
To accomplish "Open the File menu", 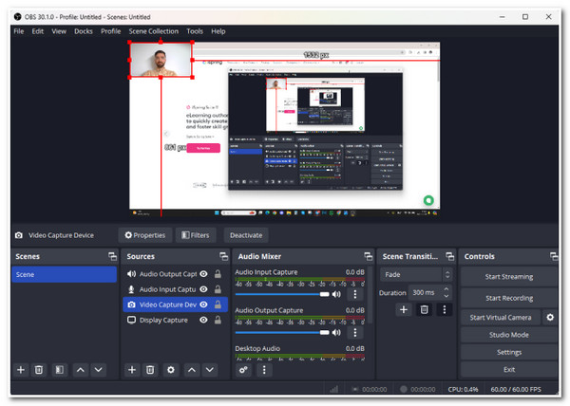I will 19,31.
